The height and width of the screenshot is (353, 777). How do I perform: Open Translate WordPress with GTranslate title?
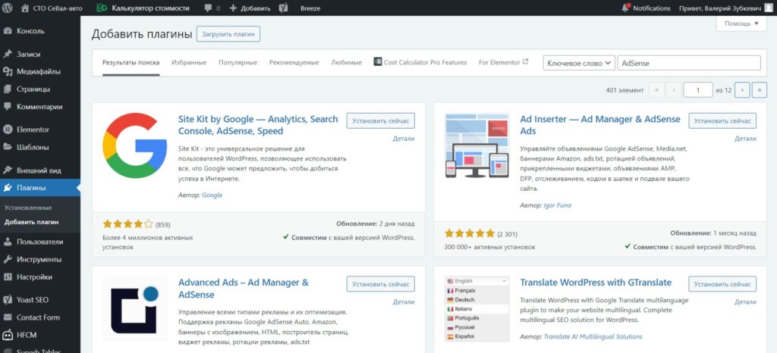coord(596,283)
